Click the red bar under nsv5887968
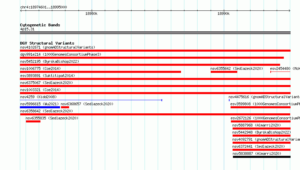This screenshot has height=170, width=300. pos(262,129)
